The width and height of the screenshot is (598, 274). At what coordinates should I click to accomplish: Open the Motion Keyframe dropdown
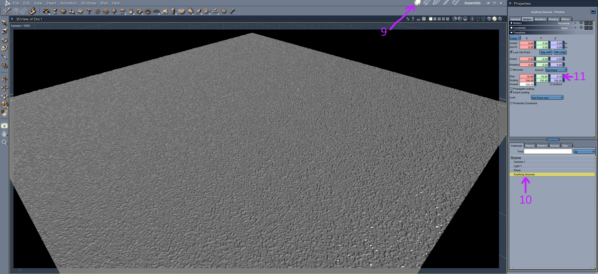567,23
